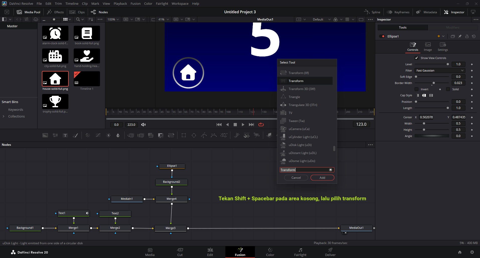Adjust the Border Width slider handle
This screenshot has height=258, width=480.
point(434,83)
